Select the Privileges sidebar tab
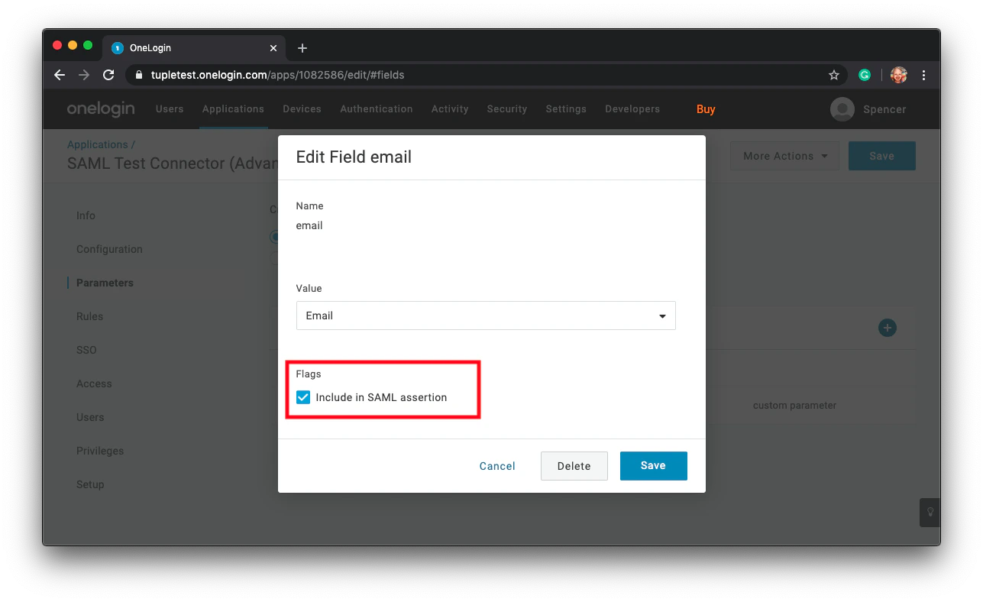983x602 pixels. coord(100,451)
